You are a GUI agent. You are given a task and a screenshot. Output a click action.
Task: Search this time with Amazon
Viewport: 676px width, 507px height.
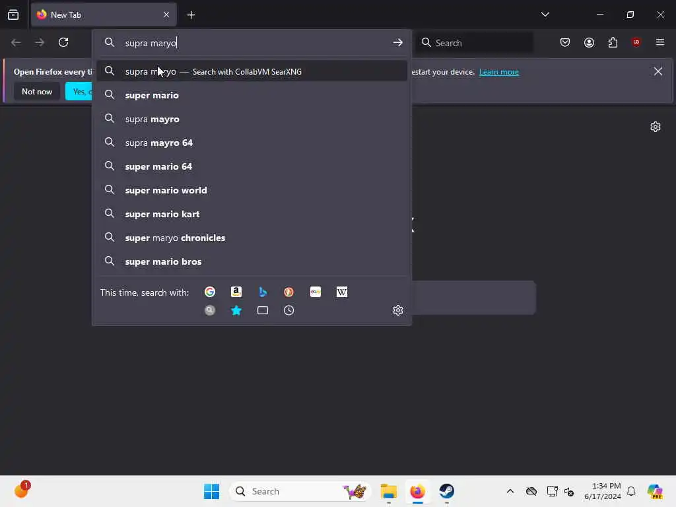(236, 292)
